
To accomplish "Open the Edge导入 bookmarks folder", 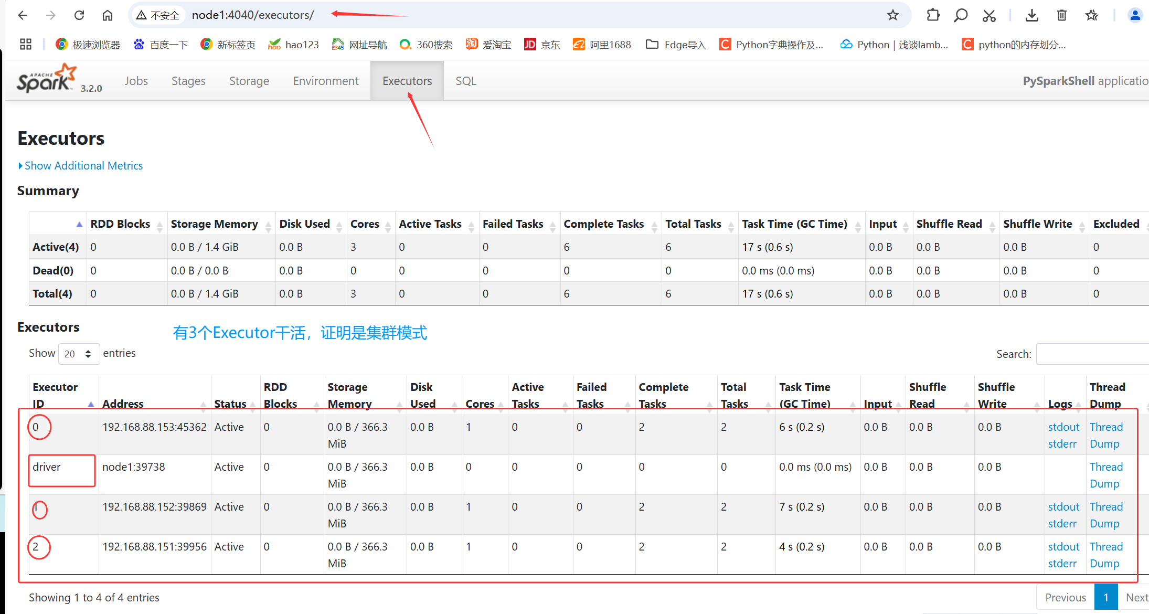I will (x=676, y=45).
